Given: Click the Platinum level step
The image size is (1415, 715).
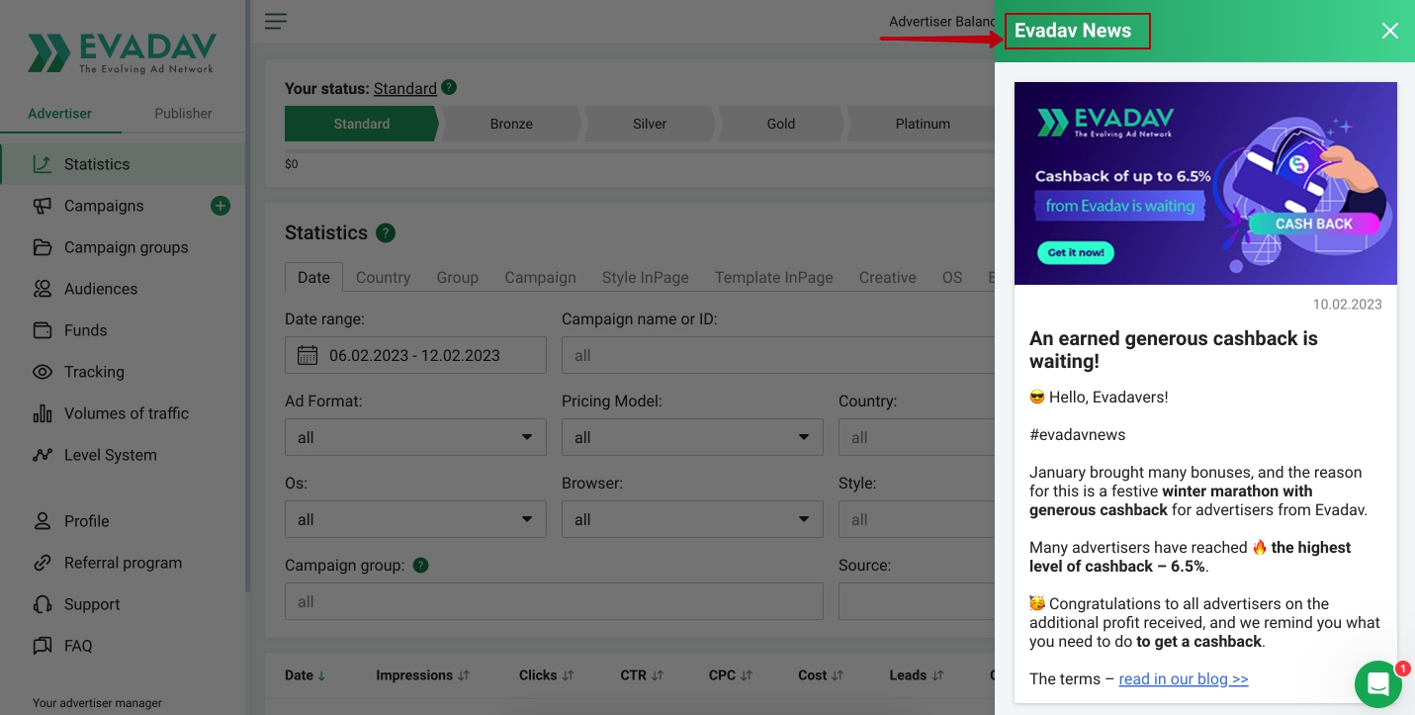Looking at the screenshot, I should pyautogui.click(x=923, y=124).
